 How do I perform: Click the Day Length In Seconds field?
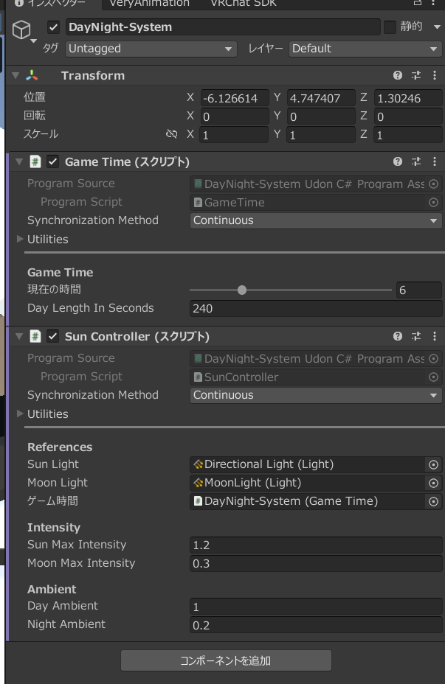point(315,309)
